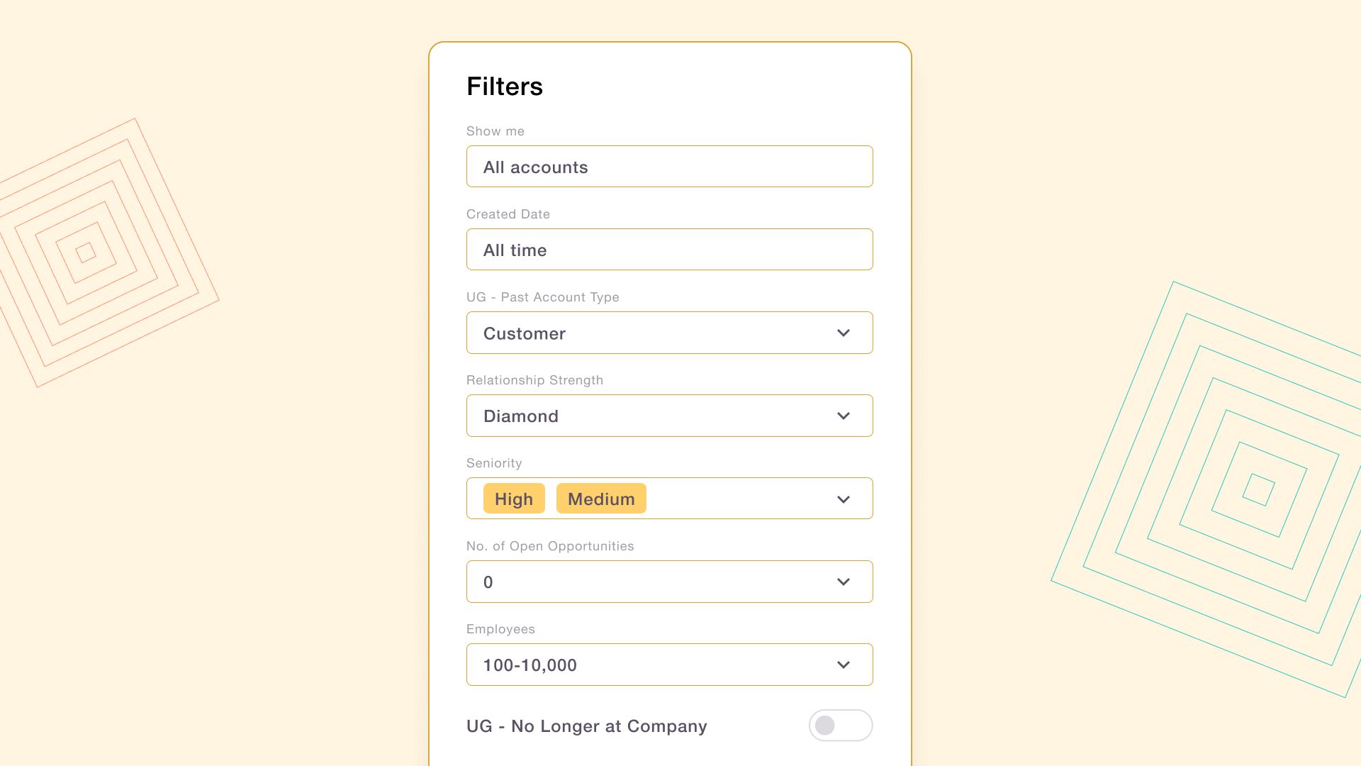Click empty space in the Seniority box

(737, 499)
